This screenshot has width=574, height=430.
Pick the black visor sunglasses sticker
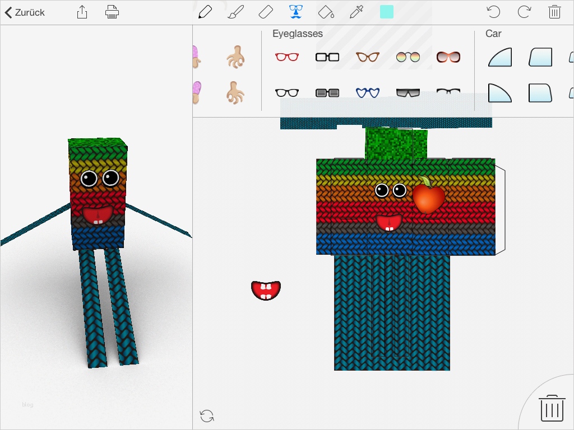(408, 93)
